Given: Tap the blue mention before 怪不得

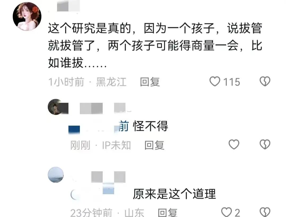Looking at the screenshot, I should pos(98,126).
